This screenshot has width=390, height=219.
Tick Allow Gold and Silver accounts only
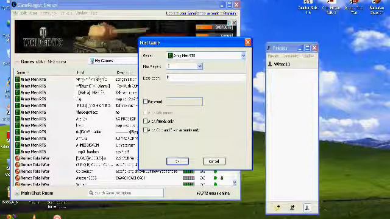[x=145, y=130]
